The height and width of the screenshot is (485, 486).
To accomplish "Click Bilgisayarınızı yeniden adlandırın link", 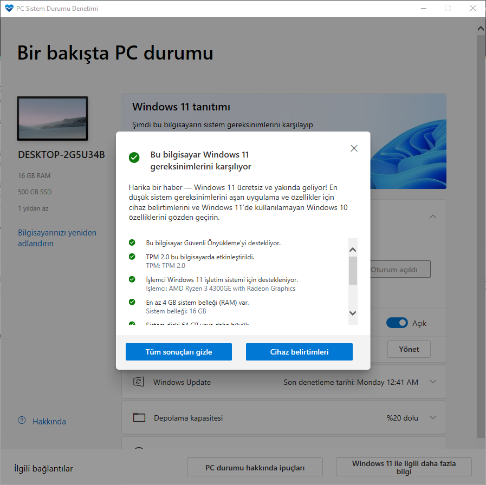I will [57, 238].
